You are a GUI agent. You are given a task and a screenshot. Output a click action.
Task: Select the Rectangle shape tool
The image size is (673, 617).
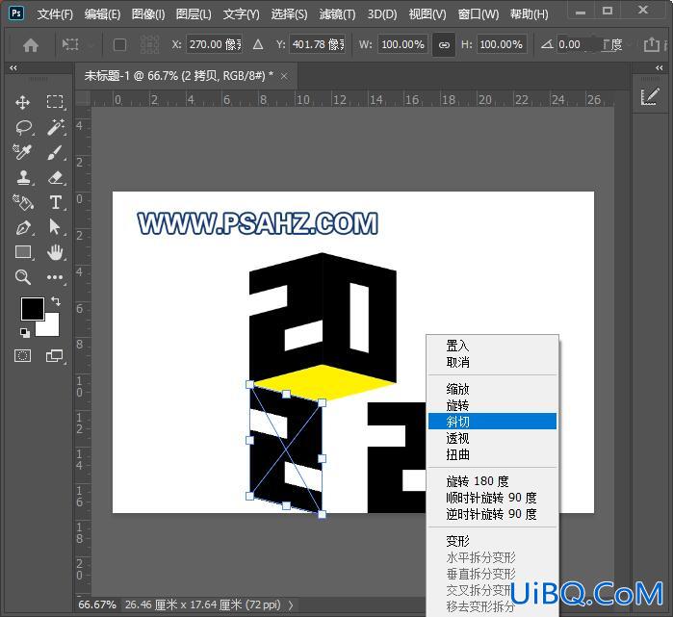[x=23, y=252]
